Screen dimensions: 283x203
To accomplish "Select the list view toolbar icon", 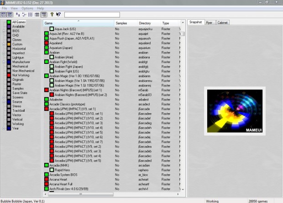I will pos(31,15).
